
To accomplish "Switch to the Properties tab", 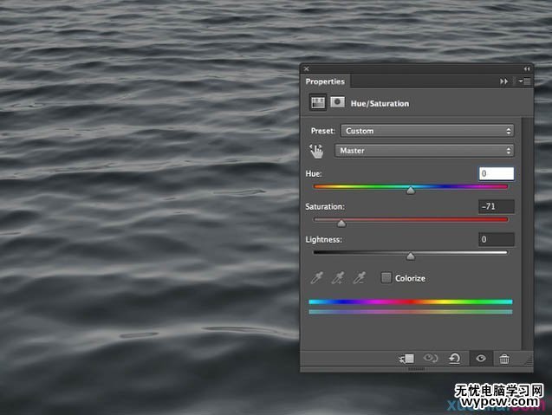I will click(325, 81).
